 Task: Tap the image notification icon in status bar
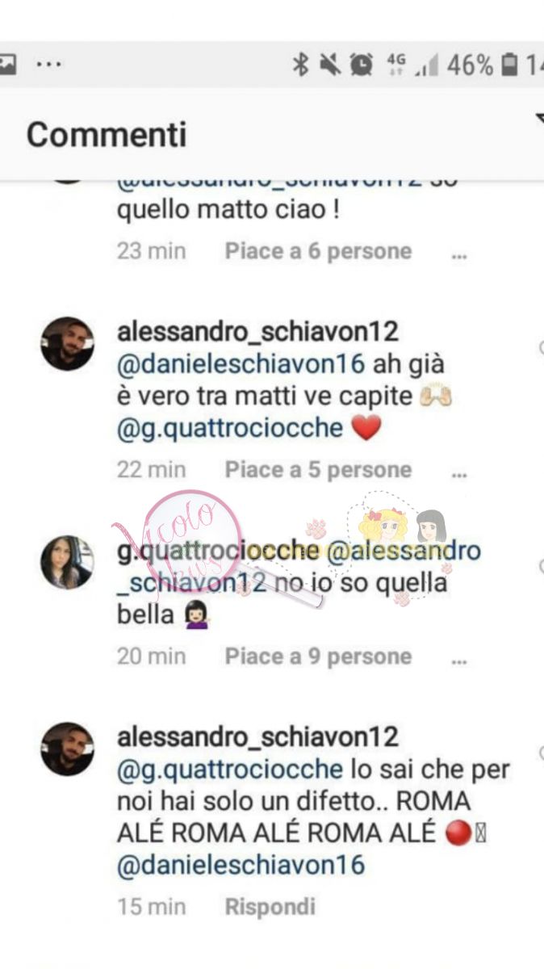point(7,65)
